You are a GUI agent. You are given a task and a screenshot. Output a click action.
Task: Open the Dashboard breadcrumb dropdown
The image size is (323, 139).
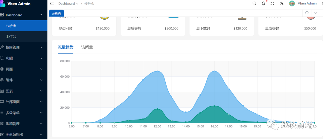coord(68,4)
